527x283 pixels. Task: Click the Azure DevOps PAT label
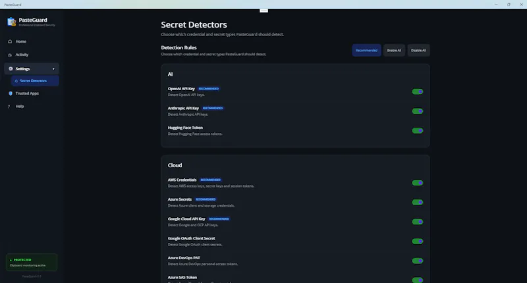pyautogui.click(x=184, y=258)
